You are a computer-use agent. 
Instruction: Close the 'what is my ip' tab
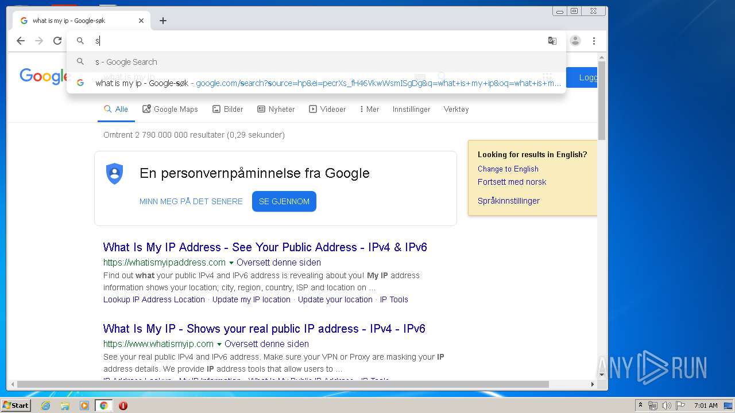click(141, 21)
